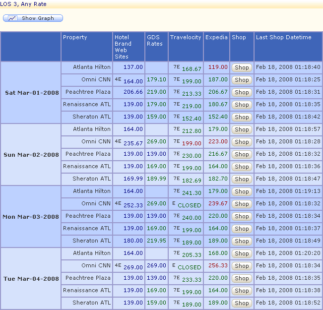Select the Sat Mar-01-2008 date cell
323x310 pixels.
click(32, 93)
